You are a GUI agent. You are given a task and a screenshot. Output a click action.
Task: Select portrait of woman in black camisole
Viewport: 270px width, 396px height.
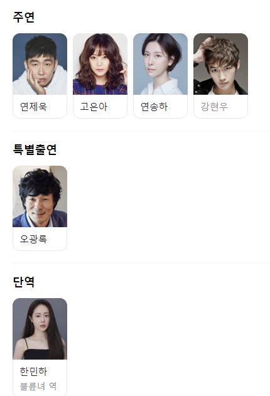(40, 329)
